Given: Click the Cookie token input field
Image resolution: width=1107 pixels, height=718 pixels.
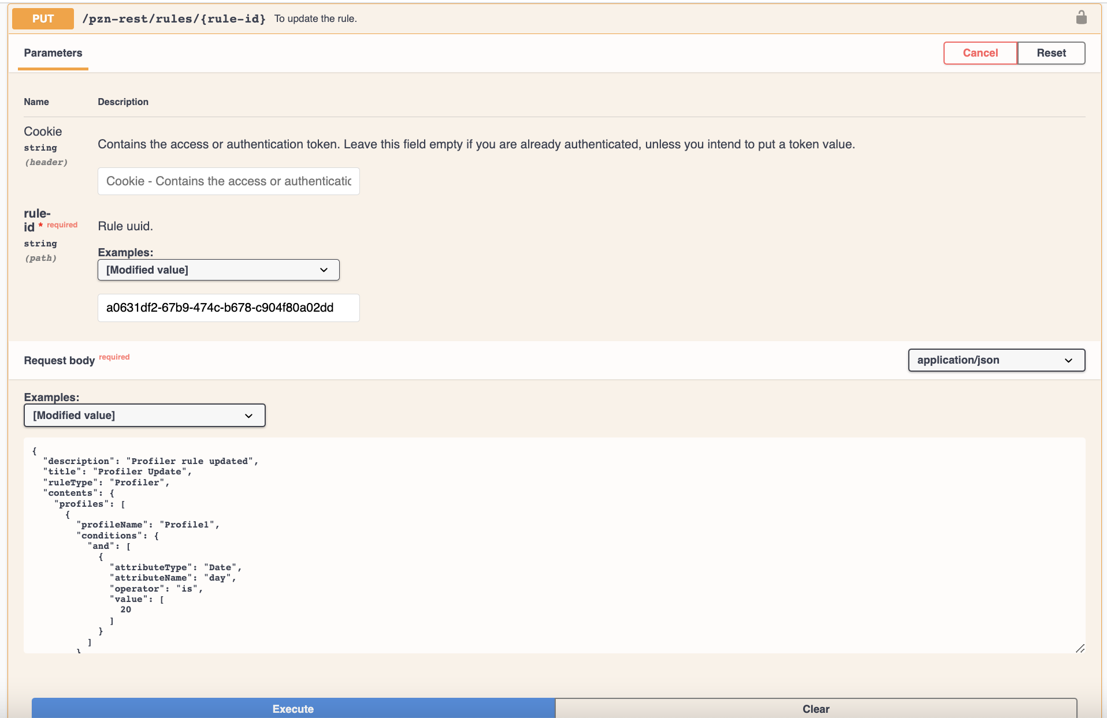Looking at the screenshot, I should point(228,181).
